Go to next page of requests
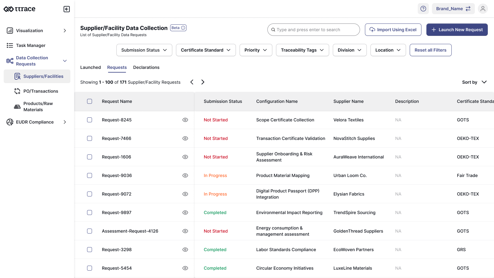This screenshot has width=494, height=278. click(203, 82)
